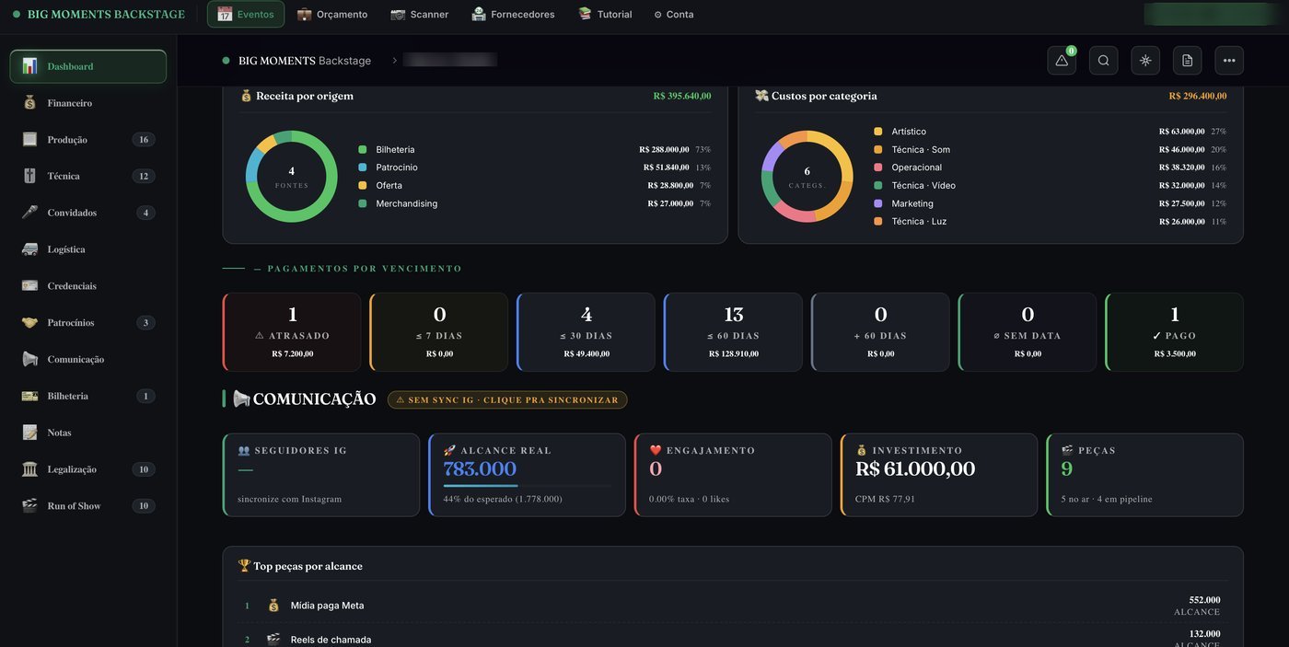Image resolution: width=1289 pixels, height=647 pixels.
Task: Click the Técnica · Luz legend row
Action: 1050,221
